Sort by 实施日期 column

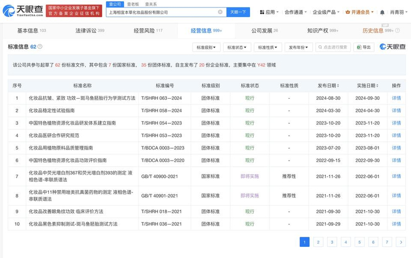(x=368, y=86)
